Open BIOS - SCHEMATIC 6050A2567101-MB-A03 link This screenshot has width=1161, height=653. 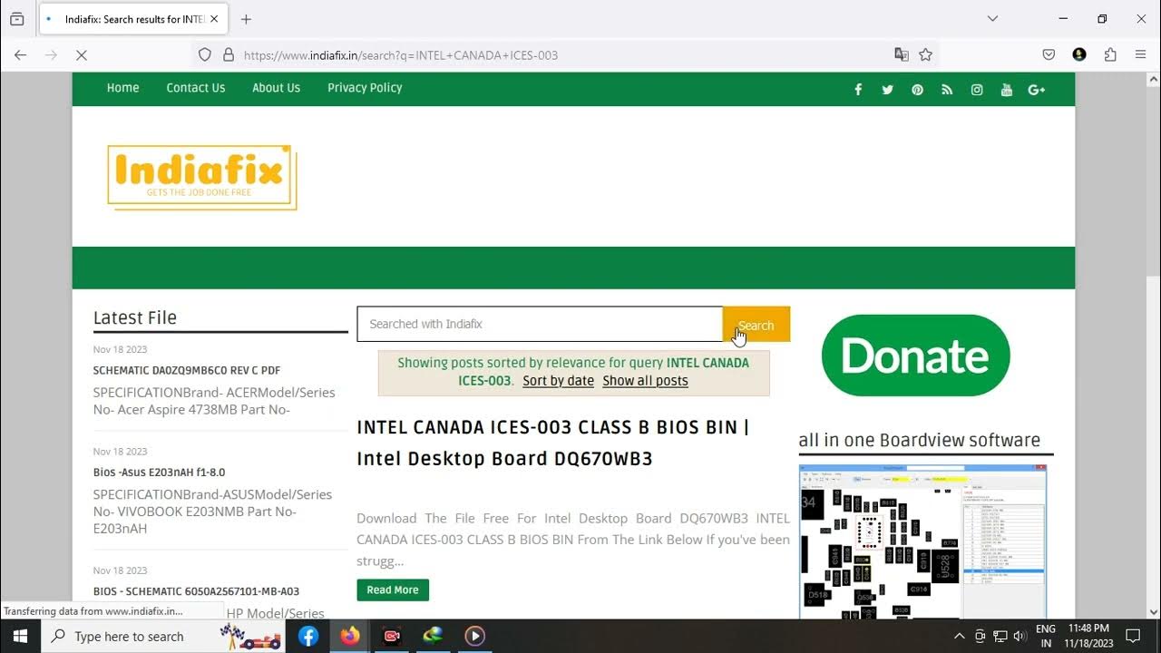click(x=196, y=591)
